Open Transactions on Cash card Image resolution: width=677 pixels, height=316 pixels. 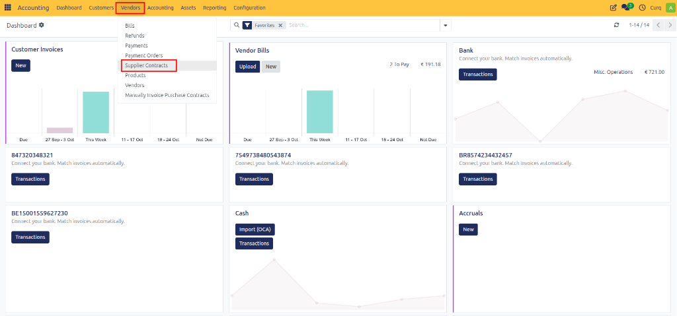(x=255, y=243)
